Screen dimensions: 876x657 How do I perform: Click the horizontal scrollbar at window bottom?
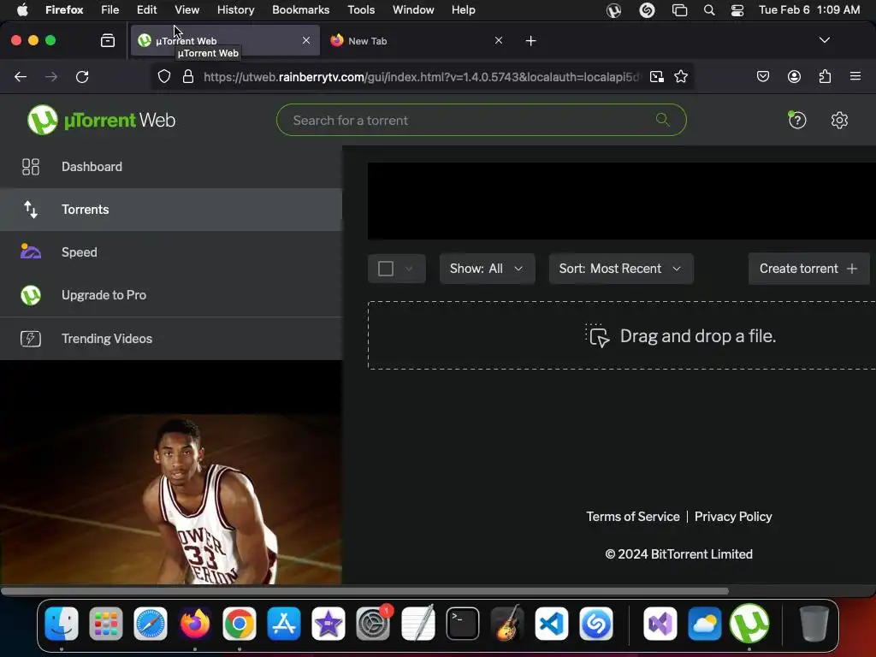coord(364,590)
